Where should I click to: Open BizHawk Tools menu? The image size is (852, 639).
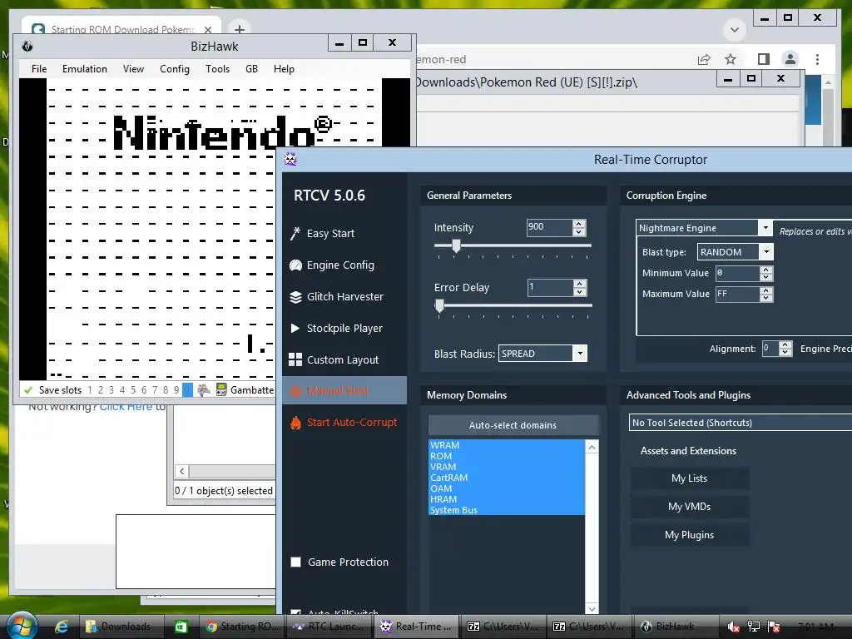[217, 69]
